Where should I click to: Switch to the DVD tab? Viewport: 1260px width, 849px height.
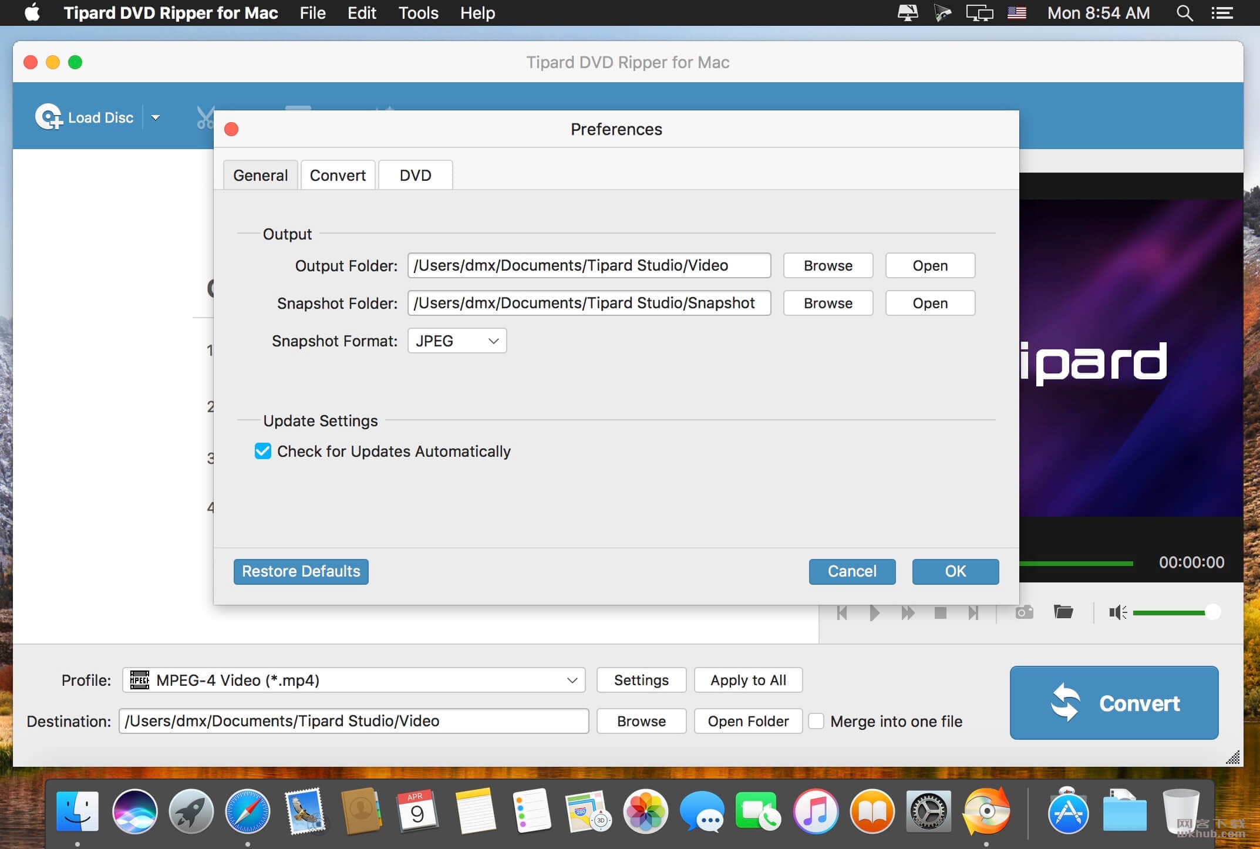[415, 175]
